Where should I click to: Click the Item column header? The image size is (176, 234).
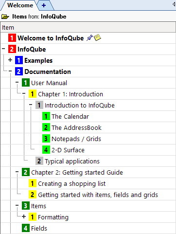coord(88,27)
